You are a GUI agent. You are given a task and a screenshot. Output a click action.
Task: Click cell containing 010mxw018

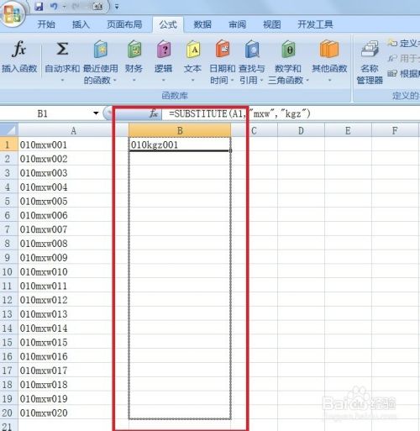[73, 385]
